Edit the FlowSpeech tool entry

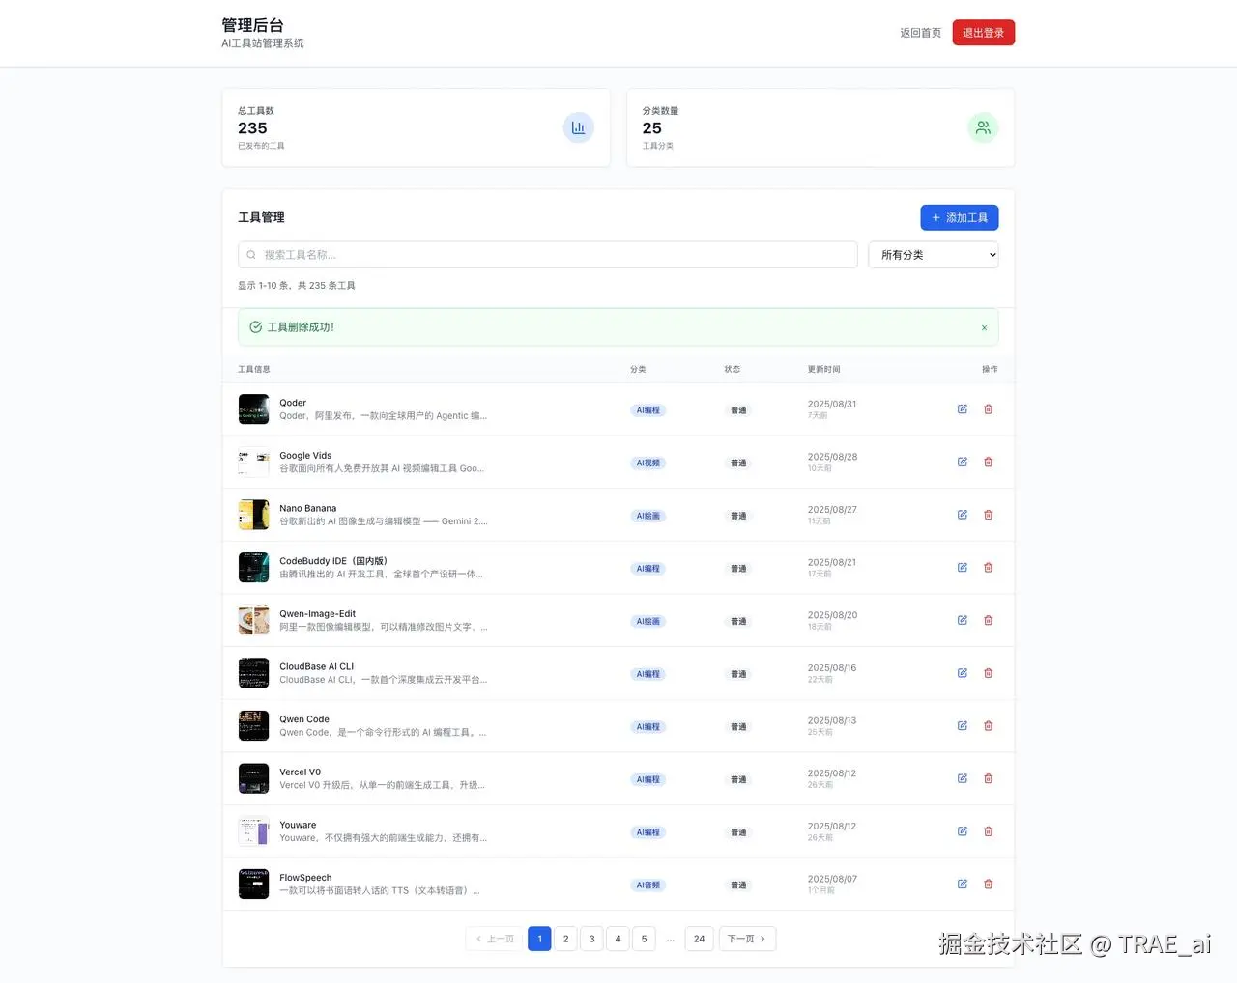963,884
